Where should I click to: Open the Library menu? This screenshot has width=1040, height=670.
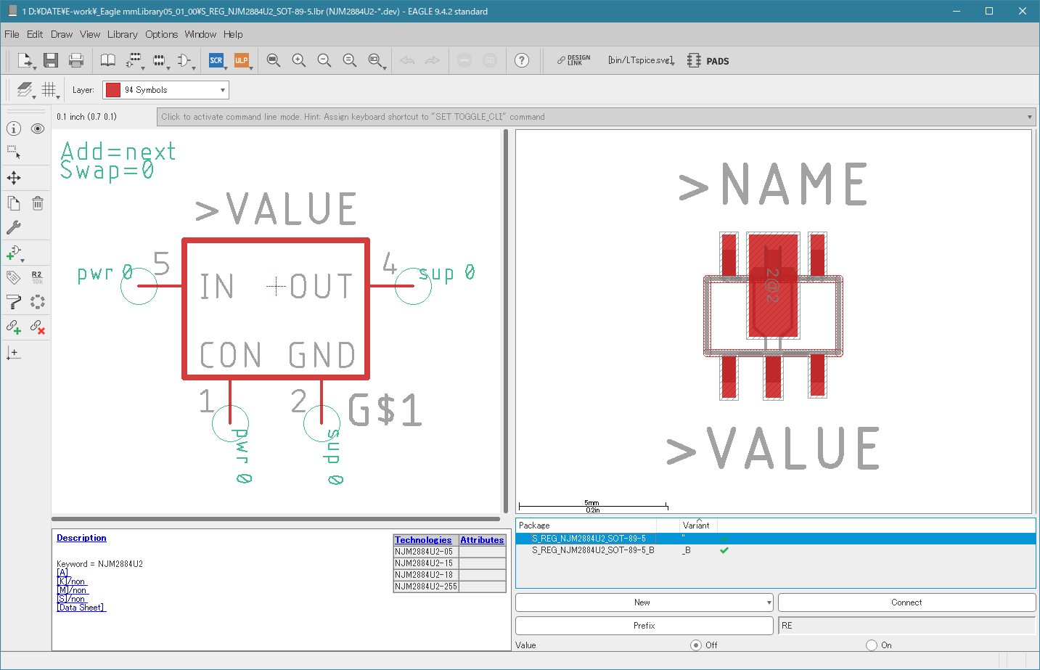pos(122,34)
